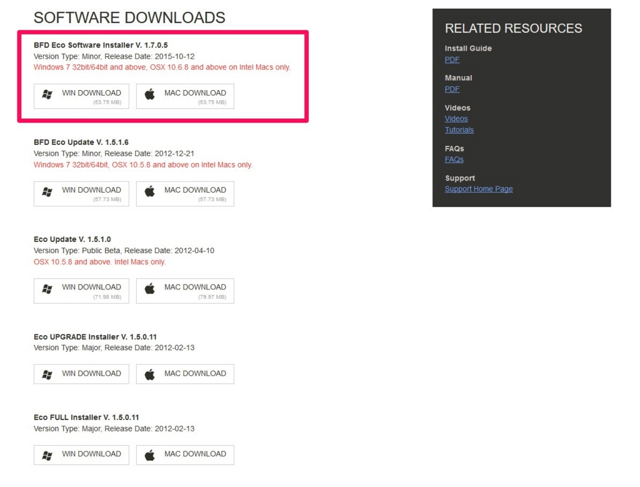
Task: Download Eco FULL Installer via MAC DOWNLOAD label
Action: tap(195, 454)
